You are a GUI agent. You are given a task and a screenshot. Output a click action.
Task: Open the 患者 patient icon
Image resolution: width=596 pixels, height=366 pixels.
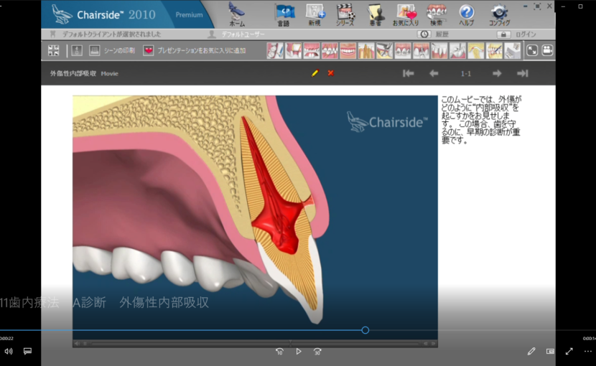375,15
